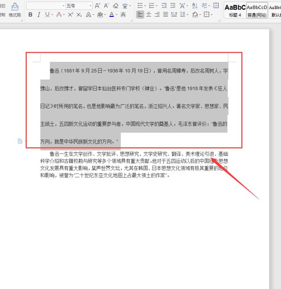Toggle strikethrough formatting
281x289 pixels.
coord(59,15)
